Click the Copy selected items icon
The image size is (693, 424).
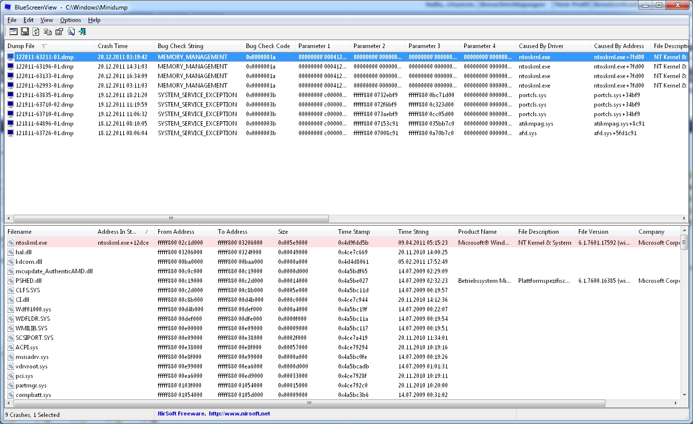tap(48, 32)
